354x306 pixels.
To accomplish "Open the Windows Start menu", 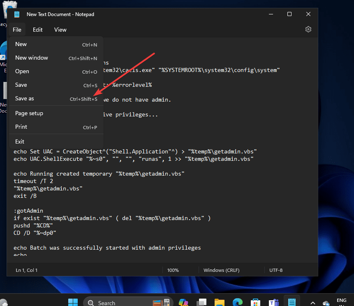I will click(73, 302).
